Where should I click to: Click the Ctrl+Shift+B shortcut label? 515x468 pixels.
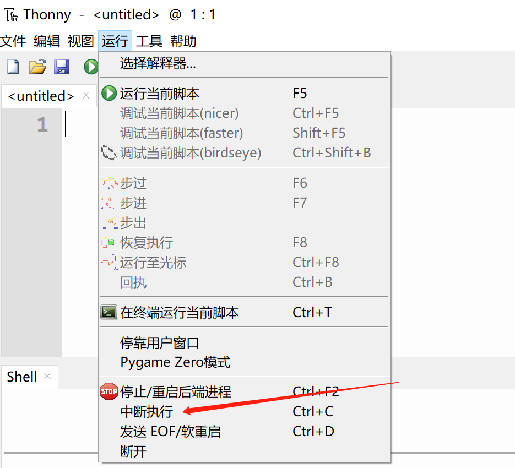tap(332, 153)
